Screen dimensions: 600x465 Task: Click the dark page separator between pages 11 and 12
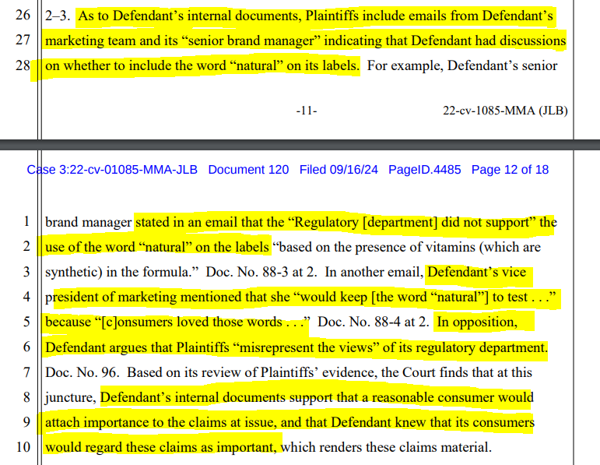point(300,144)
